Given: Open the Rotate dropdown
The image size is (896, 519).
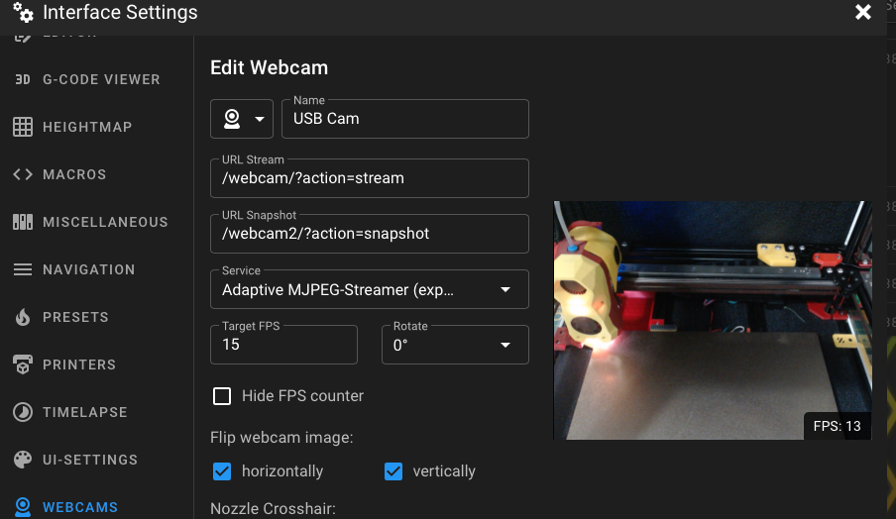Looking at the screenshot, I should point(455,345).
